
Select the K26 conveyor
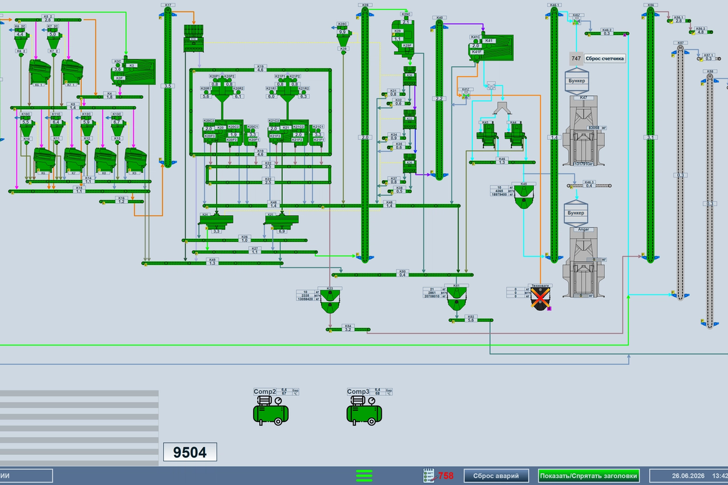pyautogui.click(x=244, y=240)
